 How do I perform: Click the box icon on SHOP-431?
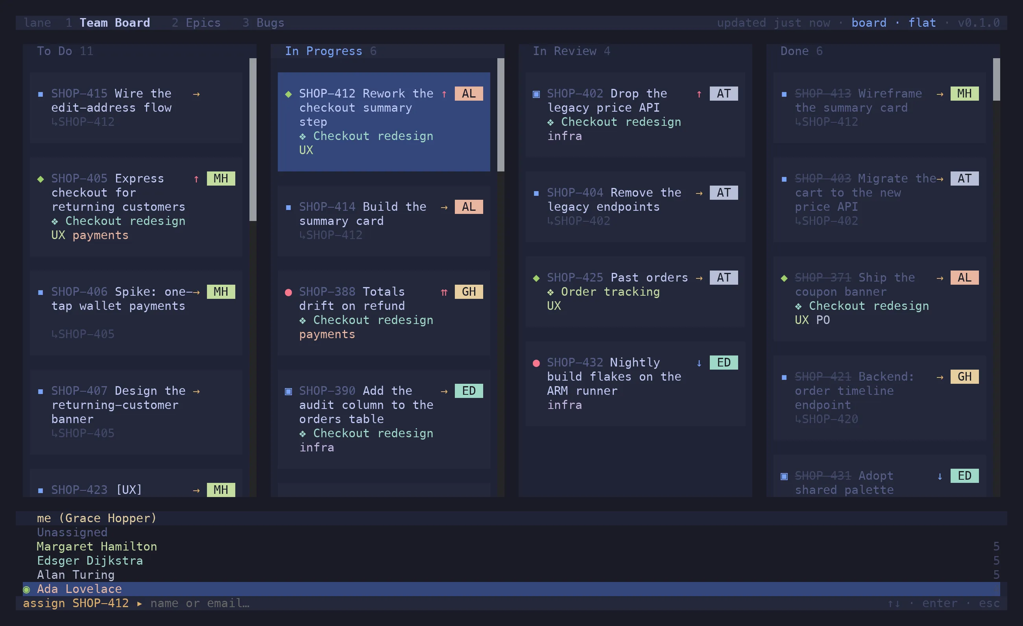[784, 477]
